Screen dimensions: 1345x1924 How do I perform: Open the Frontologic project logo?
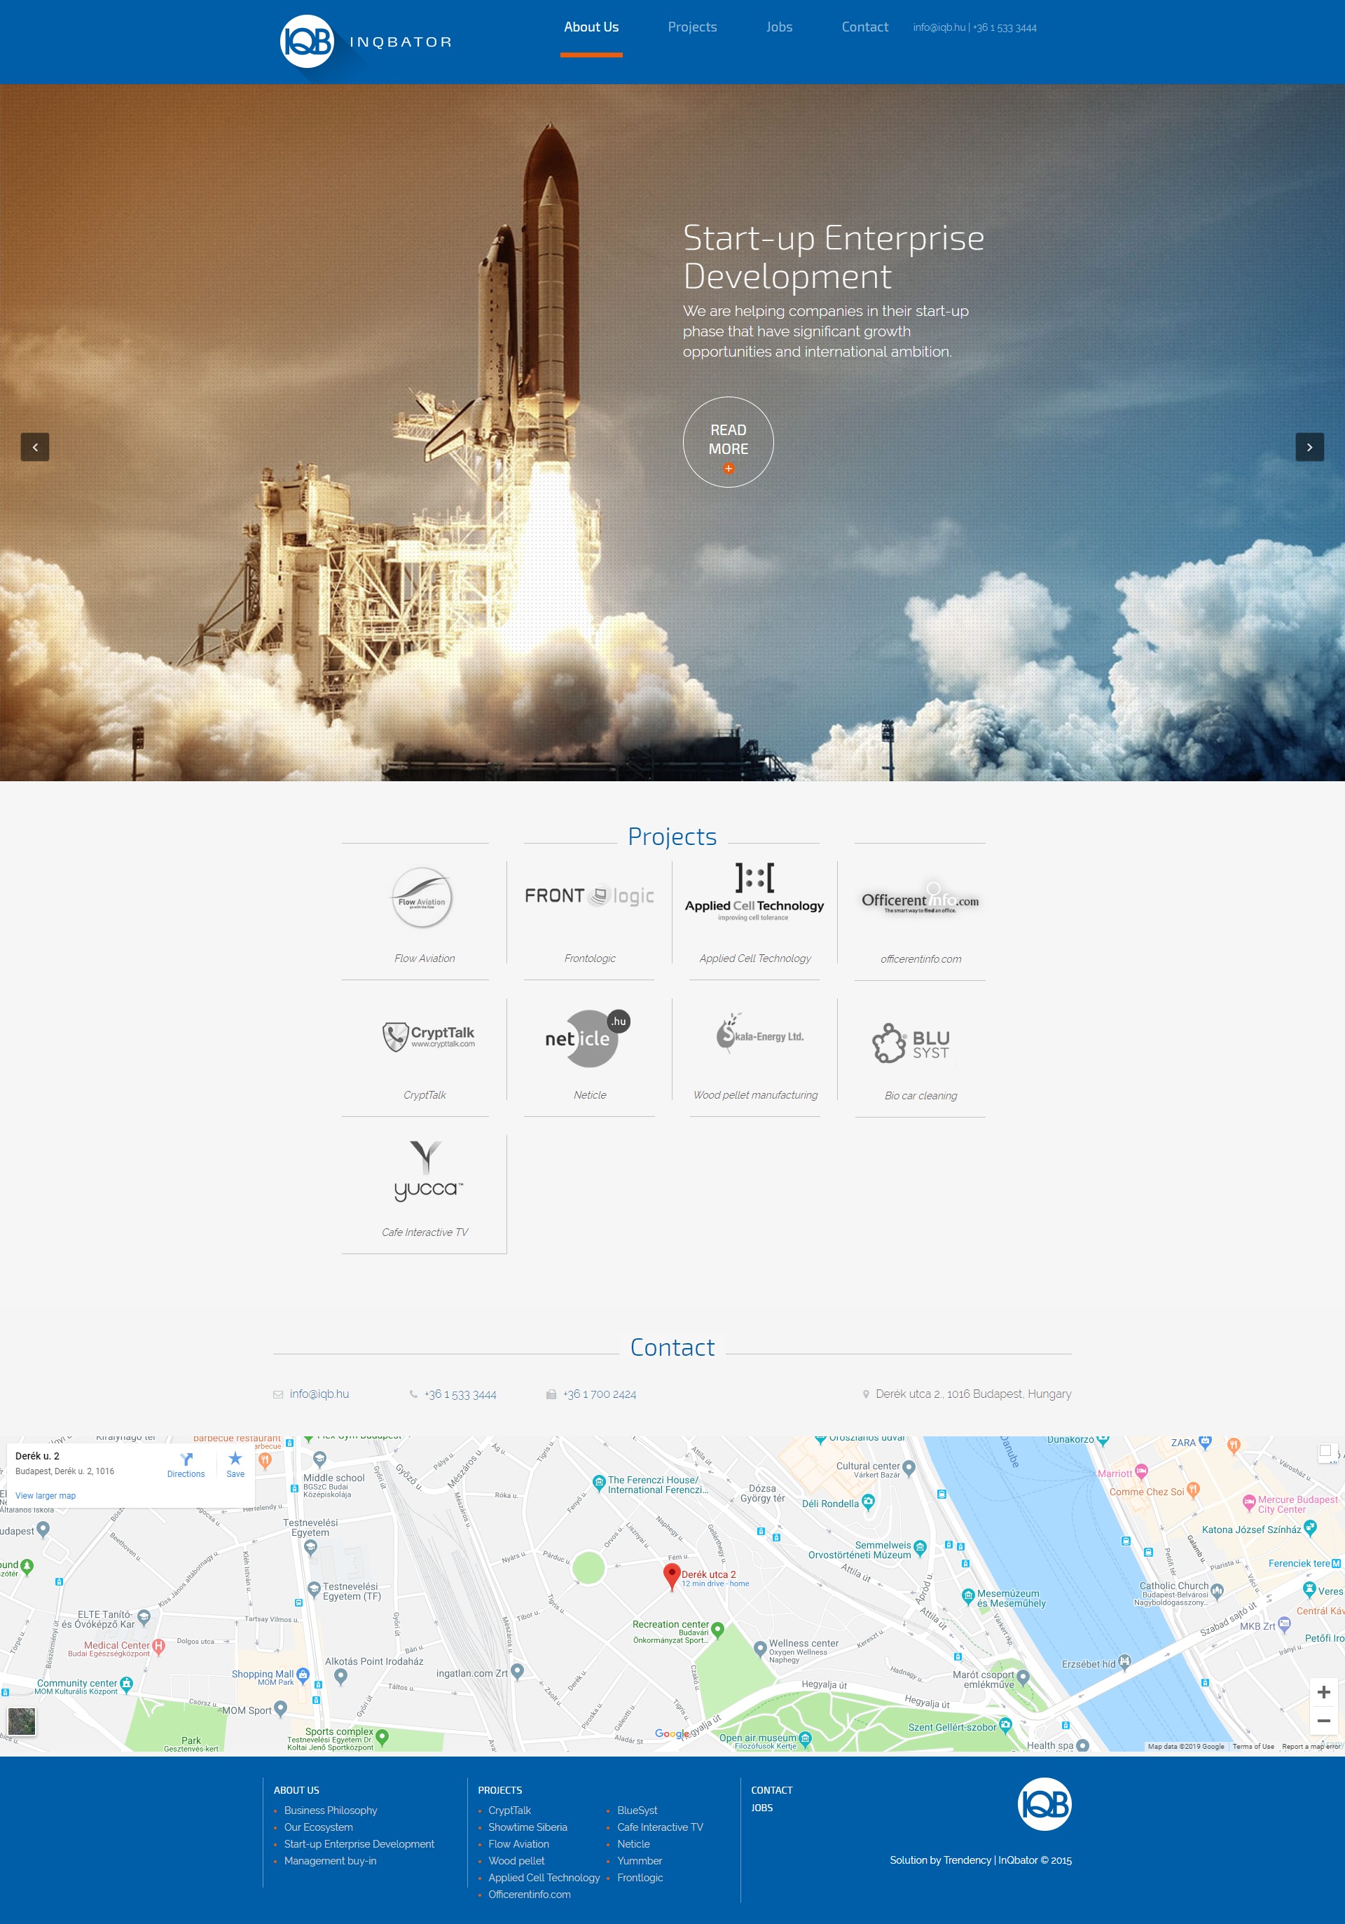pos(589,896)
